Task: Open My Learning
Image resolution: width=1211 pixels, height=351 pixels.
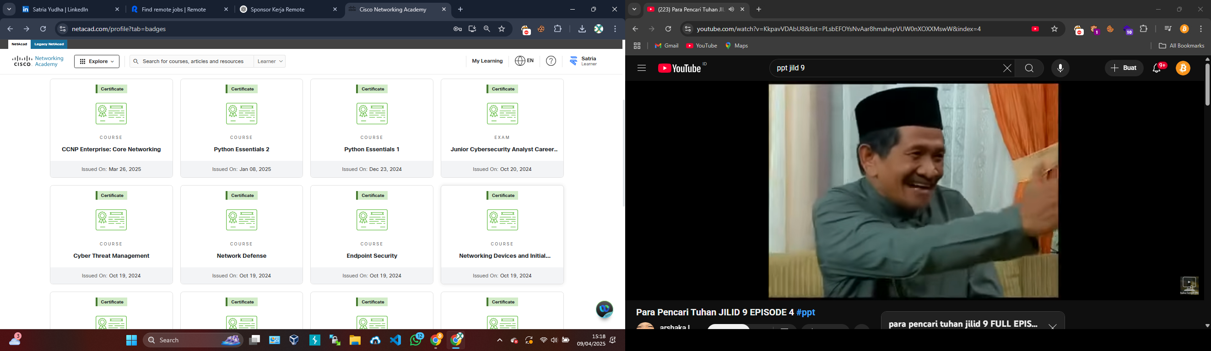Action: (x=487, y=61)
